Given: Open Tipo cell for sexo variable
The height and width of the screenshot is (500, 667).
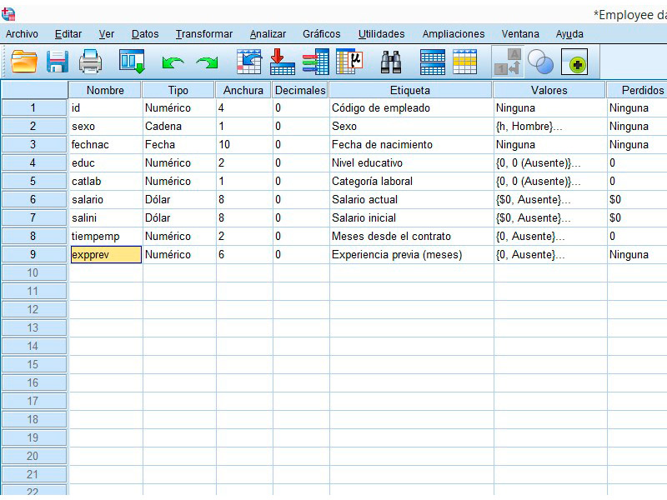Looking at the screenshot, I should click(x=178, y=127).
